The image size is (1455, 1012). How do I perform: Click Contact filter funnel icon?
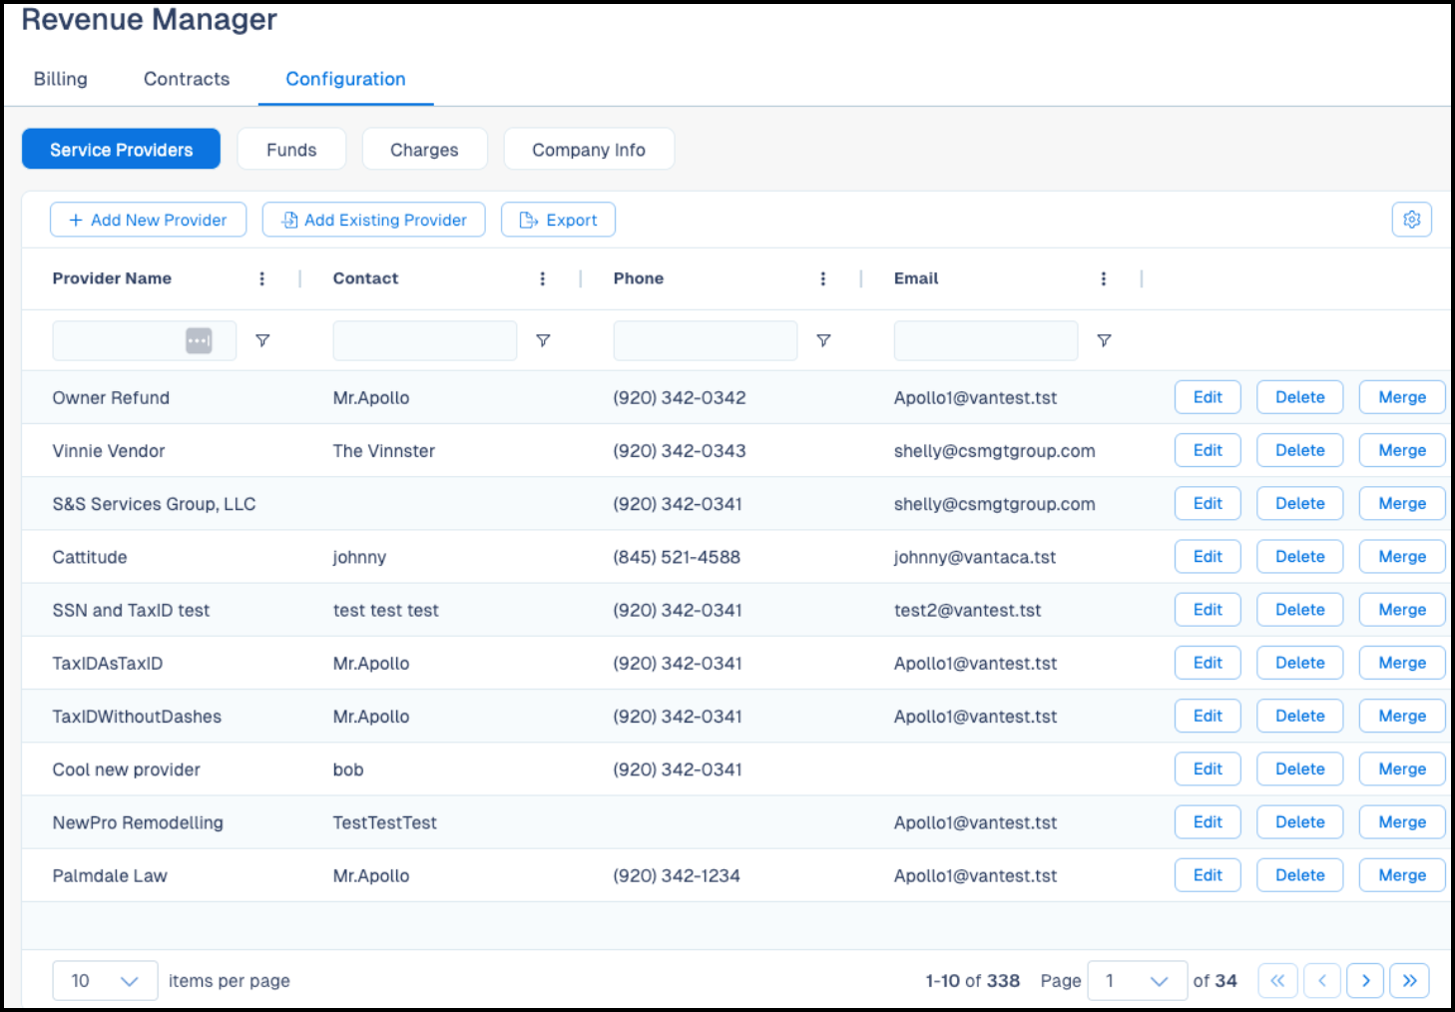(x=543, y=340)
